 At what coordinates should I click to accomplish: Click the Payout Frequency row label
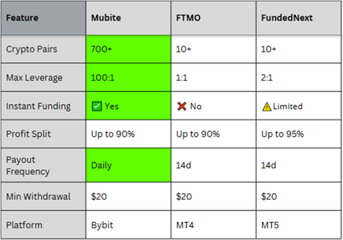pyautogui.click(x=43, y=165)
